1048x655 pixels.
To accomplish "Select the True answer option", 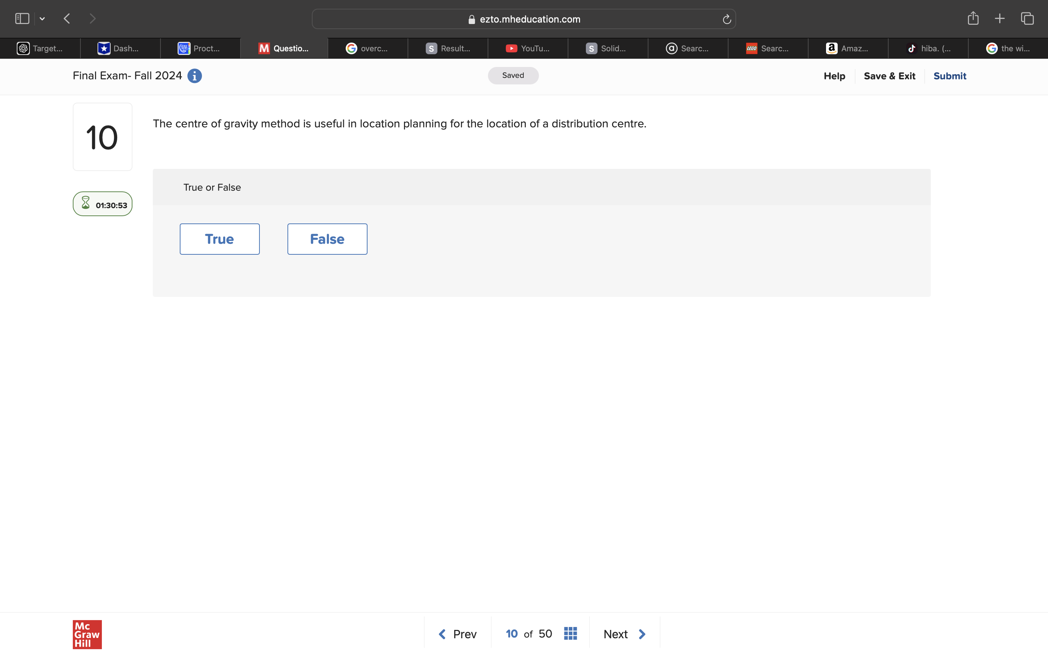I will tap(219, 239).
